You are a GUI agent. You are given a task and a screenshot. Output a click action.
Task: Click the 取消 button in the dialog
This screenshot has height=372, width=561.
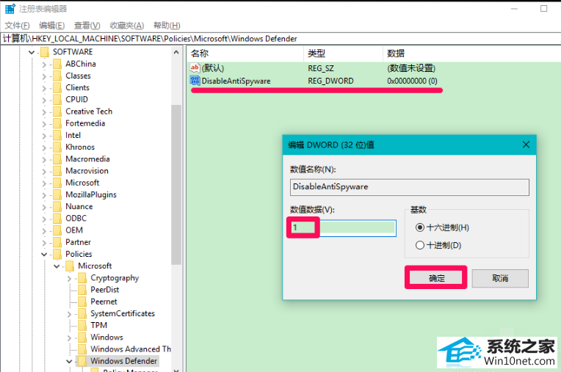click(x=500, y=278)
